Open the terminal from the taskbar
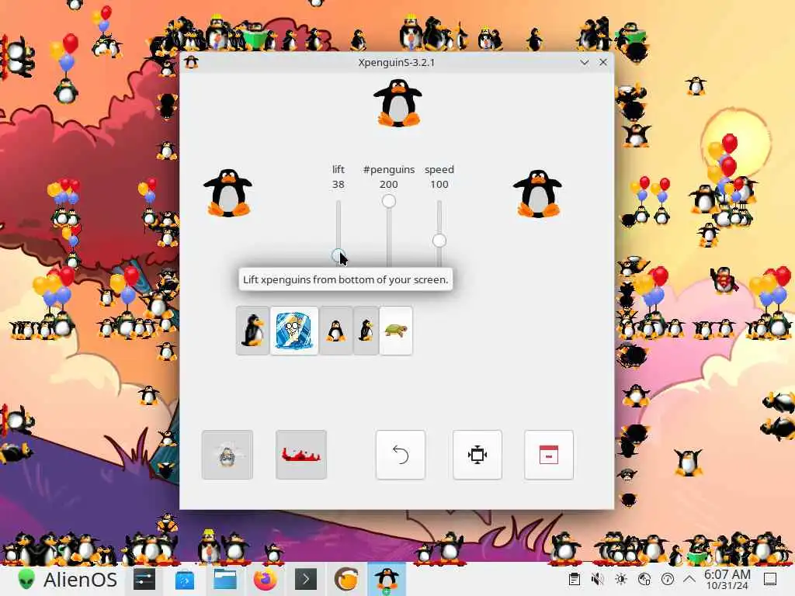 coord(306,579)
